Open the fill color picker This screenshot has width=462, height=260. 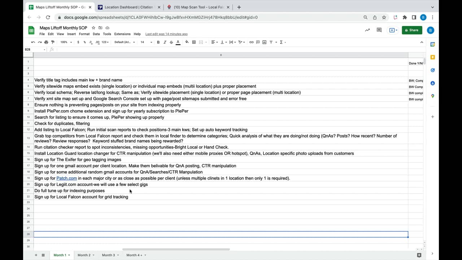(x=187, y=42)
